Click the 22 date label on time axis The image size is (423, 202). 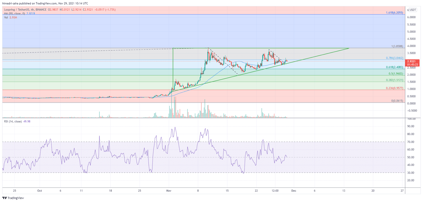[256, 191]
